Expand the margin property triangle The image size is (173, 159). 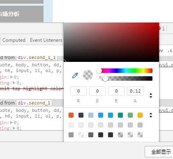click(12, 77)
